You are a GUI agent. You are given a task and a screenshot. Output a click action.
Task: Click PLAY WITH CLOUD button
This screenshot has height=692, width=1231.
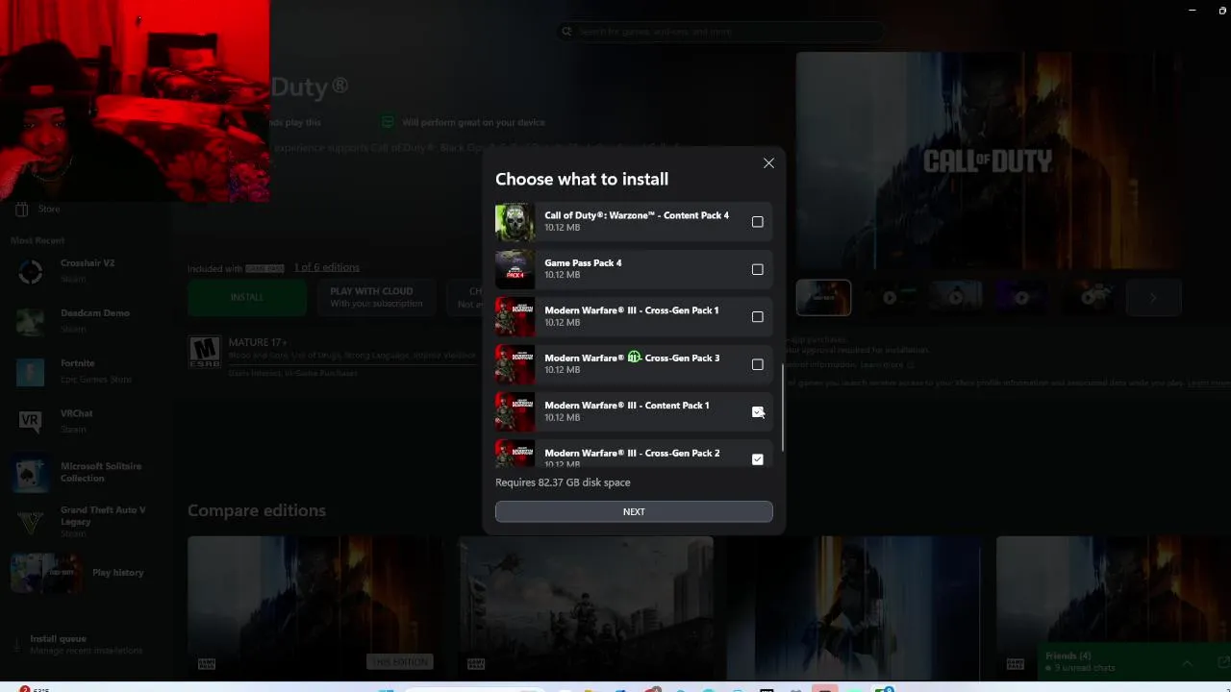(376, 297)
